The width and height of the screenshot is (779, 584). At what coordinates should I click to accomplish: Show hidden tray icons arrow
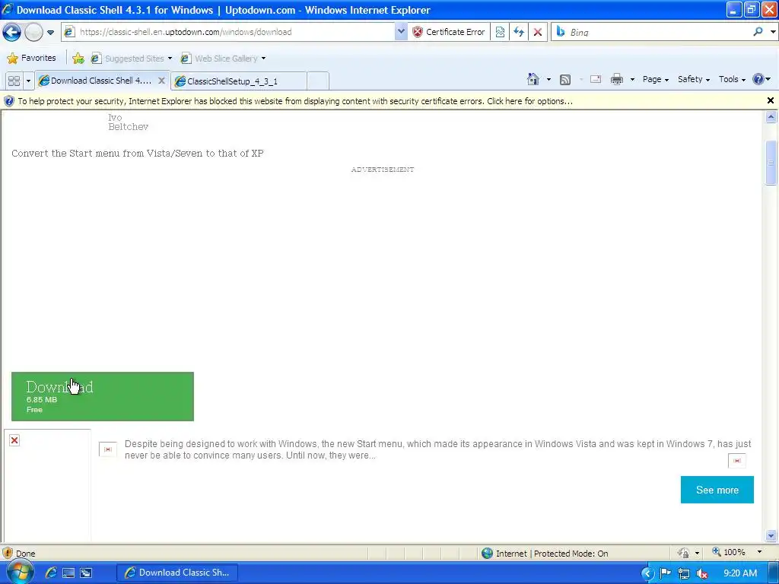click(647, 573)
